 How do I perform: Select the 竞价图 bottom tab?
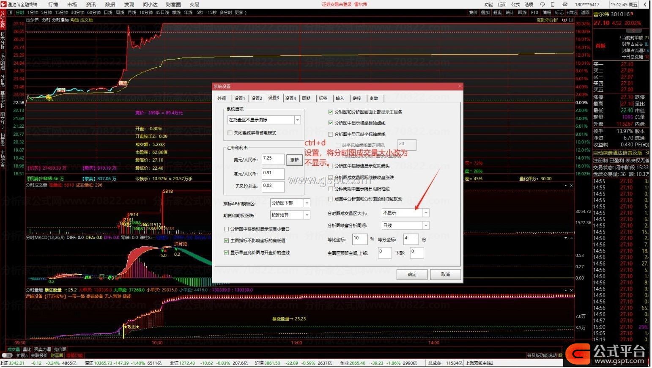(60, 349)
